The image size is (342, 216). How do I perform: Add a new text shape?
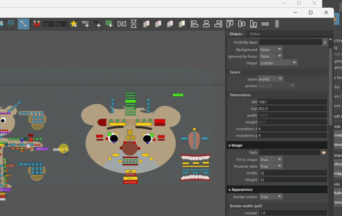tap(97, 24)
